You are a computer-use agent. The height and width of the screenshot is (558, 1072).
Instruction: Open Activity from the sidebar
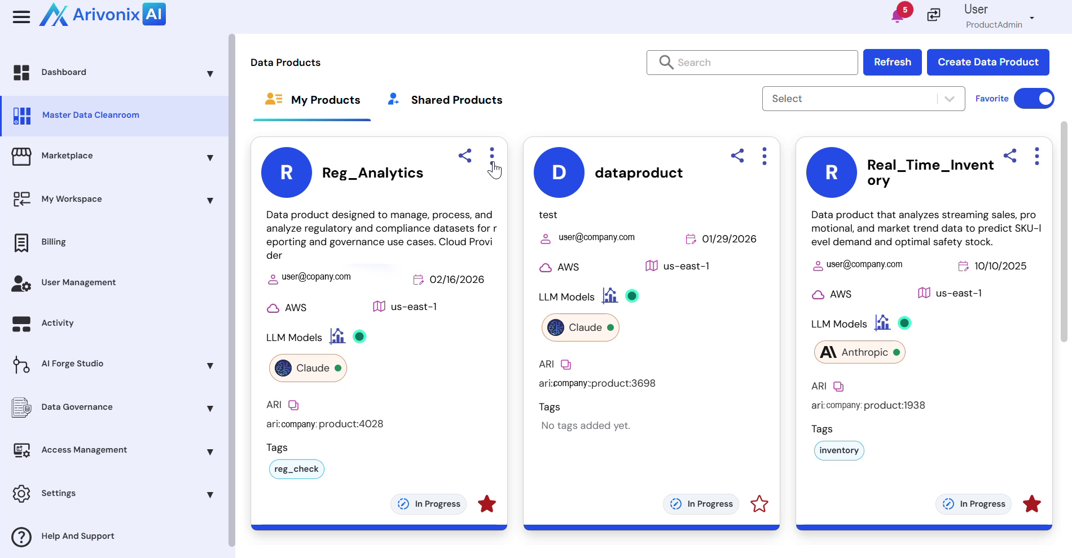[58, 323]
